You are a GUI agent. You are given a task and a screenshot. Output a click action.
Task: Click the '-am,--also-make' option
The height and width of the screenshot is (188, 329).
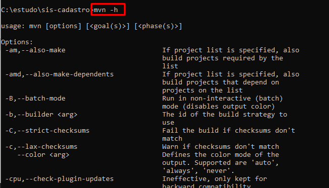click(35, 50)
